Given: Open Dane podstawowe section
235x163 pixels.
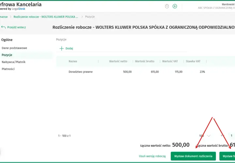Looking at the screenshot, I should pos(14,48).
